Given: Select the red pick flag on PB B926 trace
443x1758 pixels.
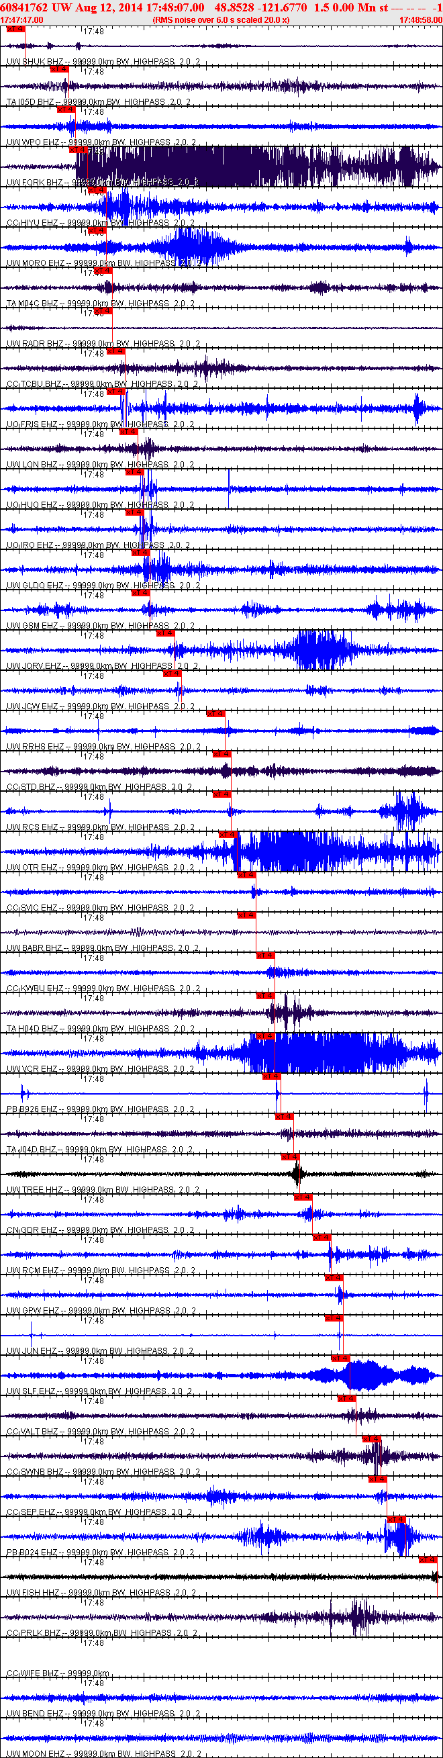Looking at the screenshot, I should (271, 1076).
